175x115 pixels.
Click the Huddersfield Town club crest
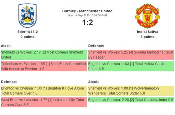coord(27,15)
